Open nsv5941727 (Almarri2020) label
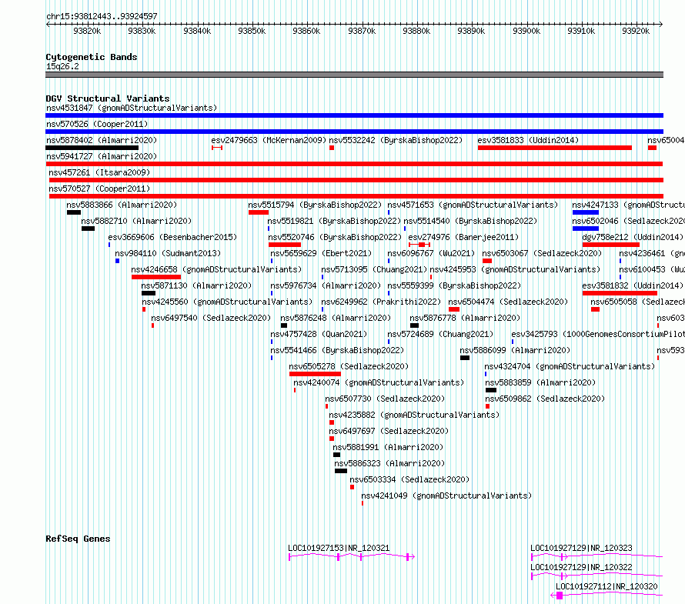Viewport: 685px width, 604px height. pos(102,156)
